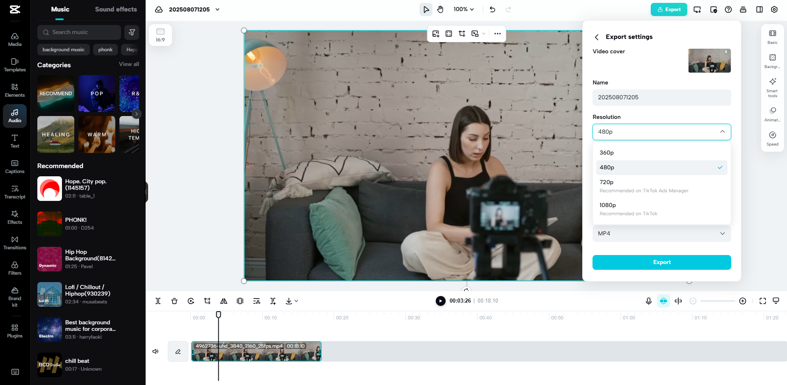
Task: Open the MP4 format dropdown
Action: click(661, 233)
